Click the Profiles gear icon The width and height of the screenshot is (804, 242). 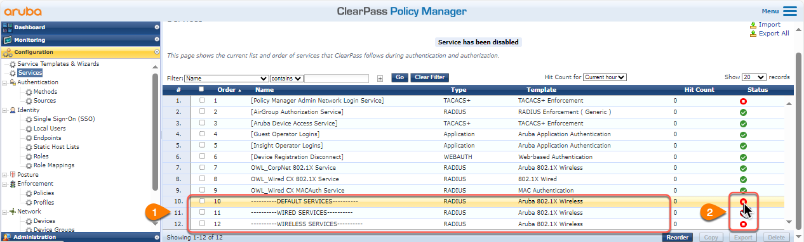tap(29, 203)
